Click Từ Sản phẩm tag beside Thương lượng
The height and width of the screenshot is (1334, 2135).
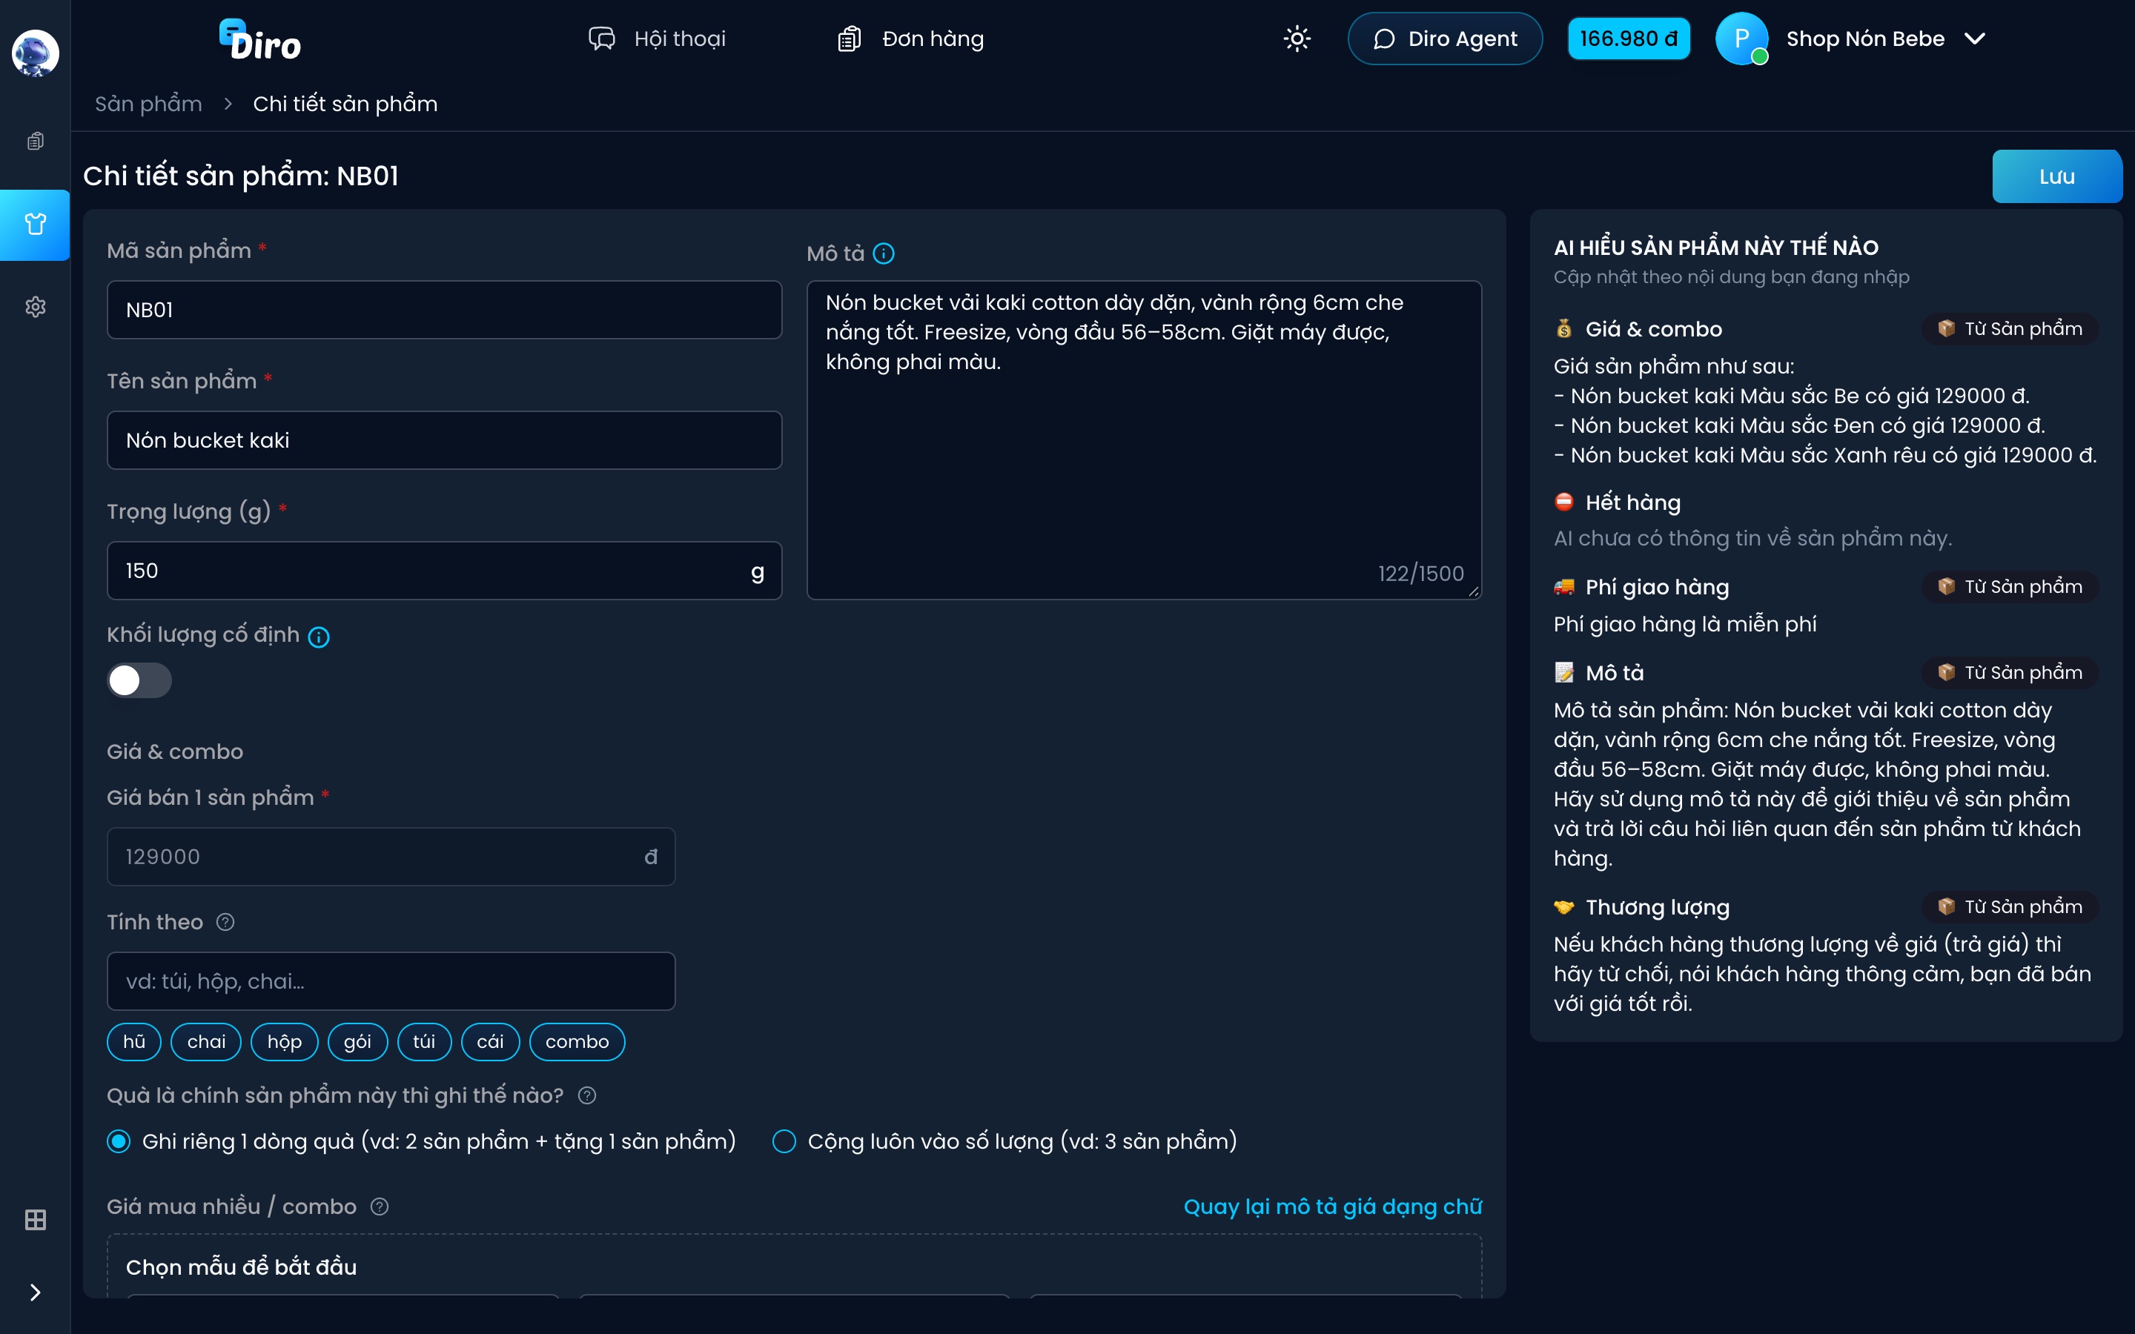[x=2010, y=907]
